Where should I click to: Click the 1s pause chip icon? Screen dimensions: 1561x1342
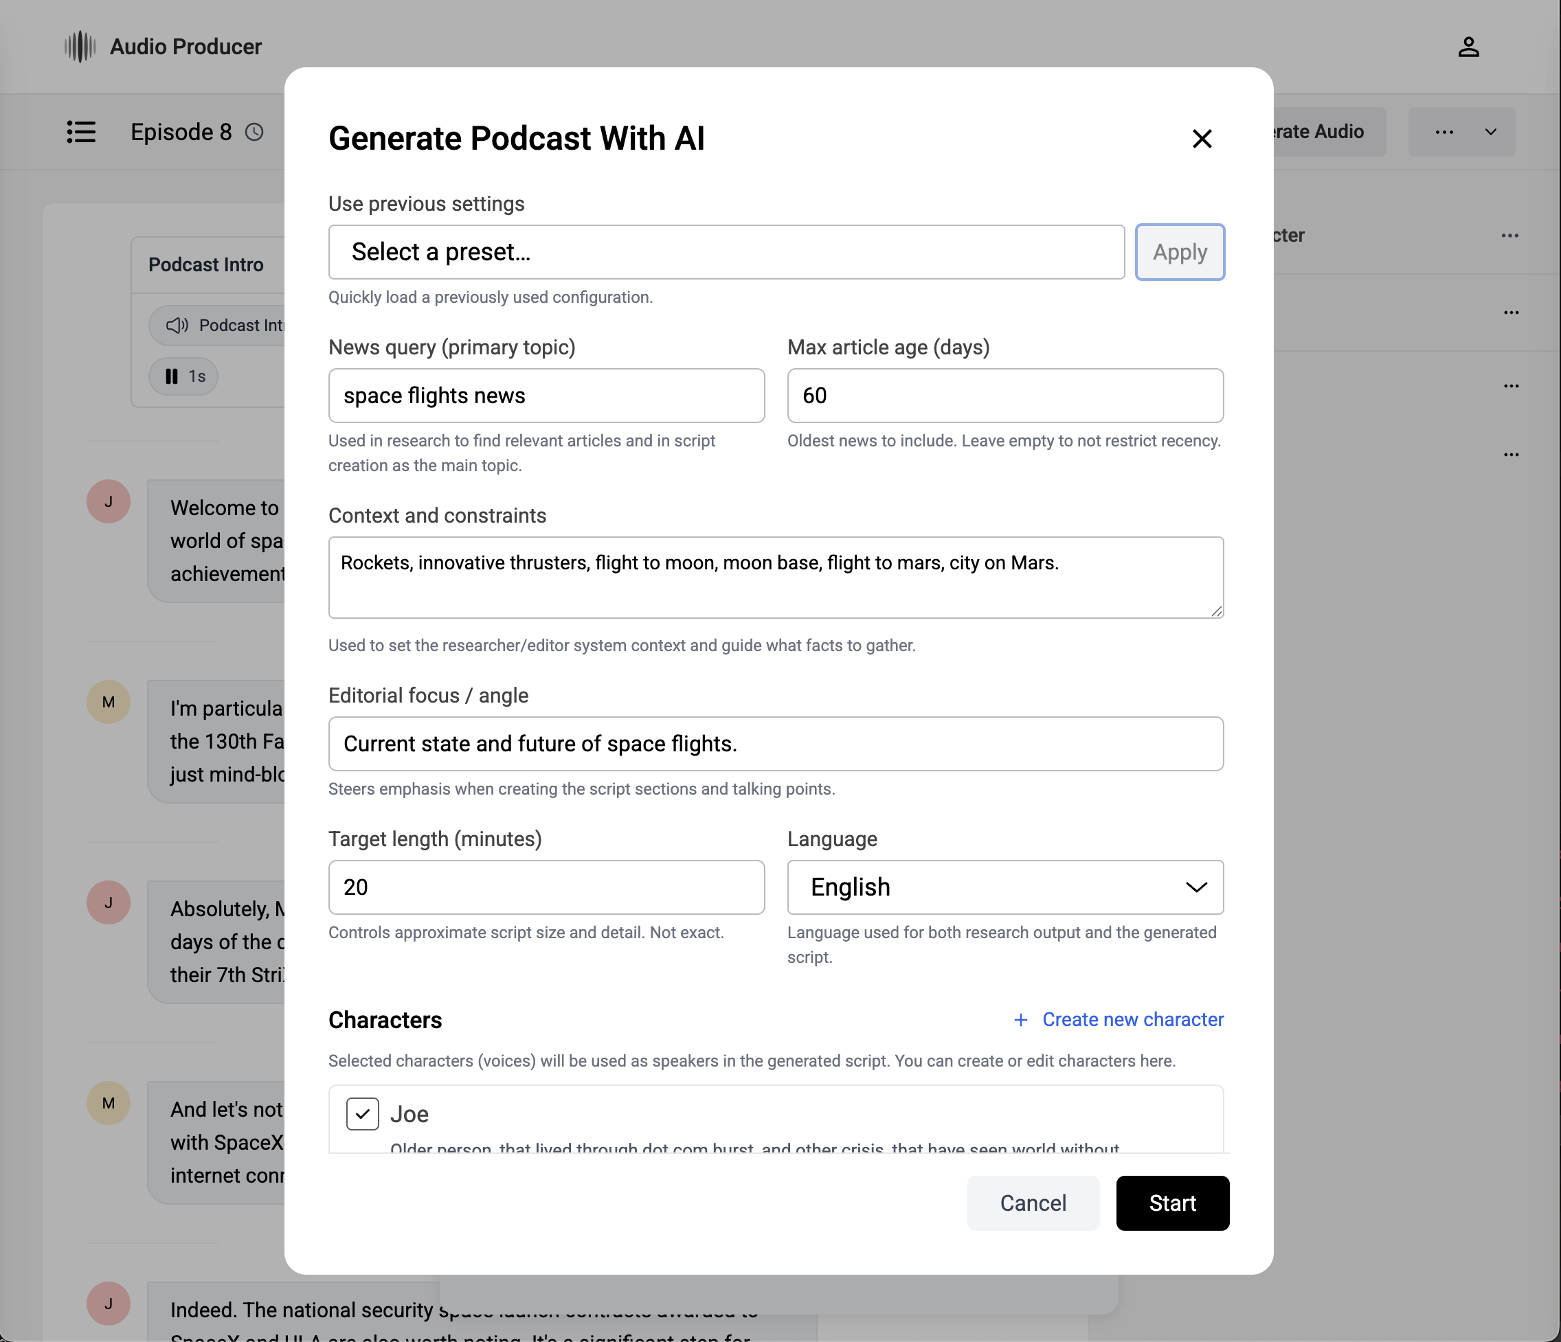[172, 376]
